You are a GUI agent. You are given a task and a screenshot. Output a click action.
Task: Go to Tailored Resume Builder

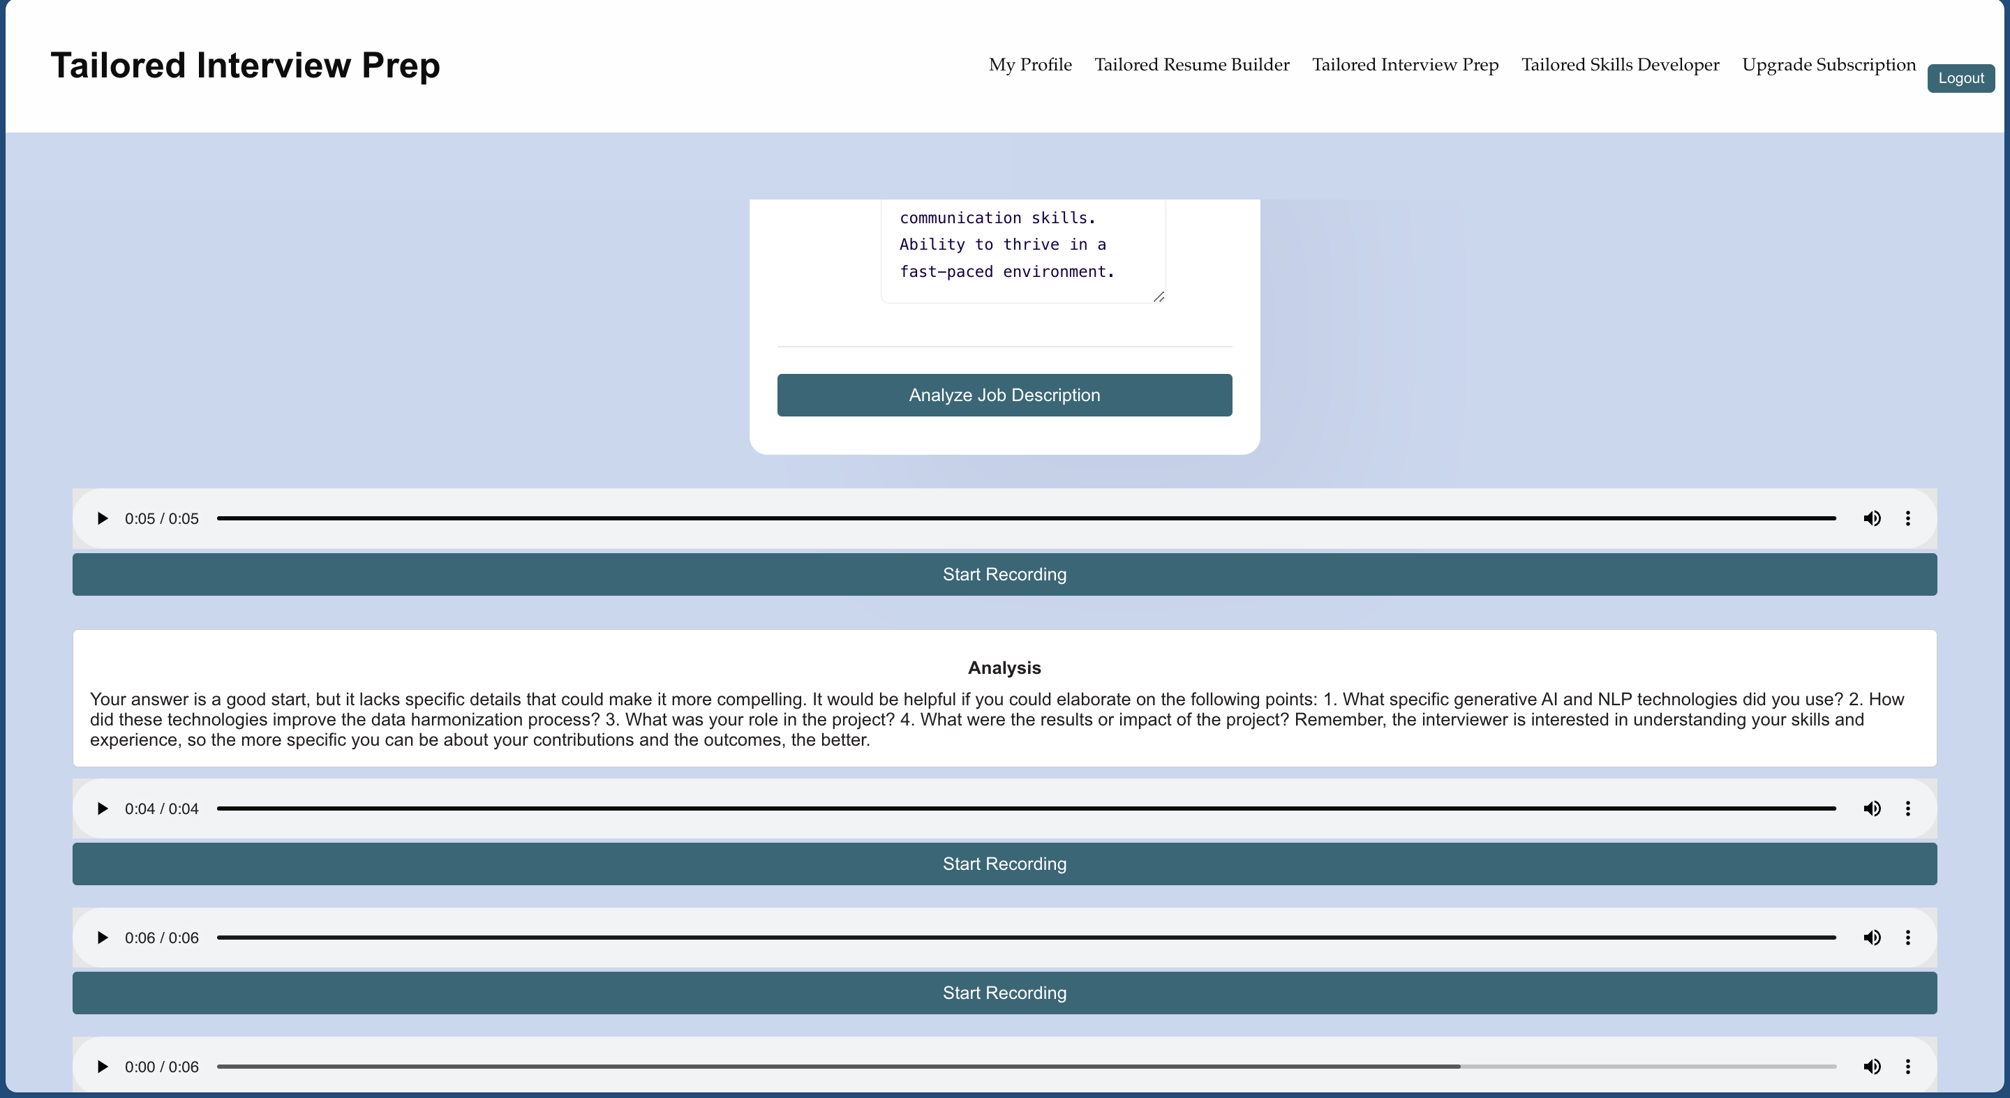[1191, 65]
